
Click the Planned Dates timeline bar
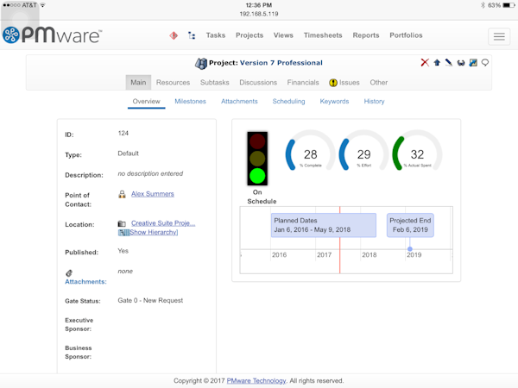point(323,225)
